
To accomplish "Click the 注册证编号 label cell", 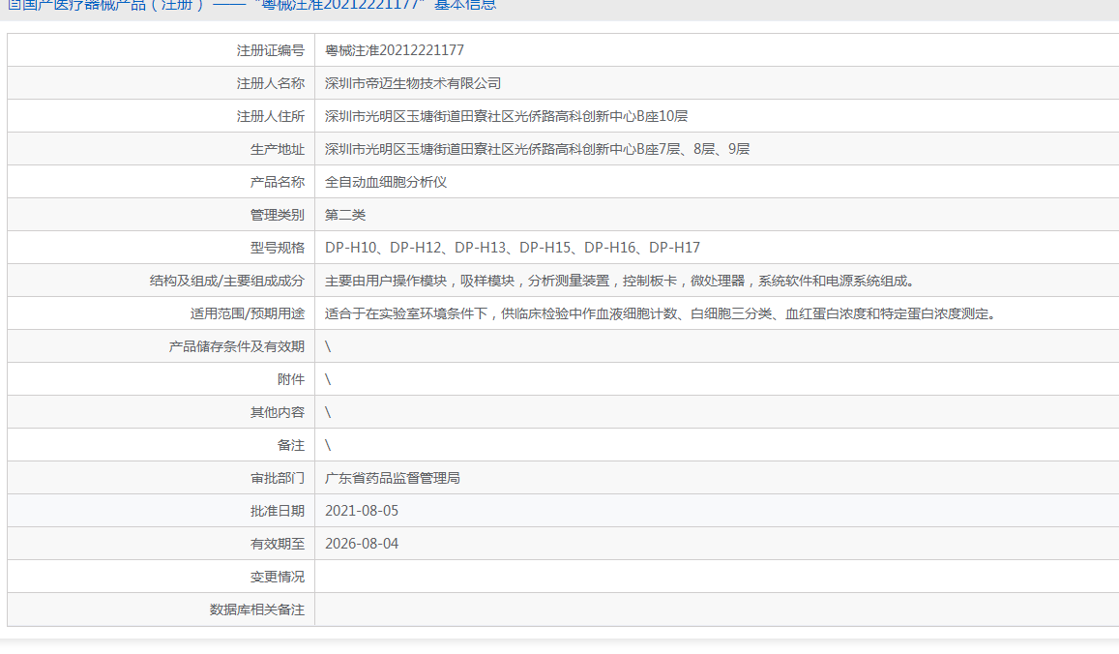I will pyautogui.click(x=162, y=50).
